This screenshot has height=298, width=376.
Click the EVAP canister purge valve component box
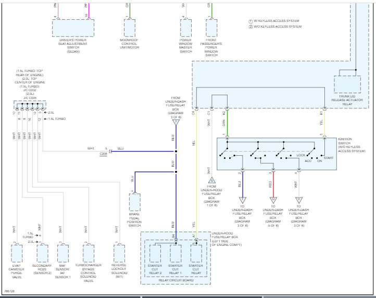point(17,254)
